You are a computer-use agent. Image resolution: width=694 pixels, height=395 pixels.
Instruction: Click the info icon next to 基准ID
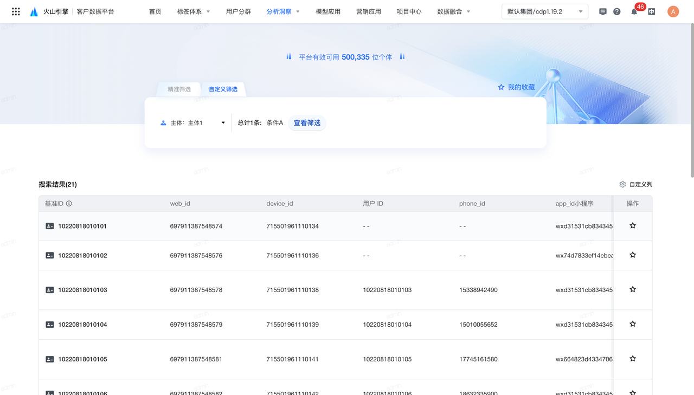pyautogui.click(x=69, y=204)
